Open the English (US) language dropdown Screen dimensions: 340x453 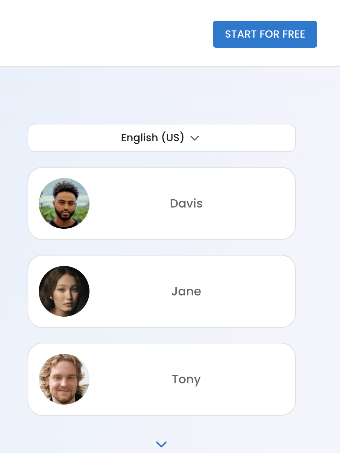click(161, 138)
